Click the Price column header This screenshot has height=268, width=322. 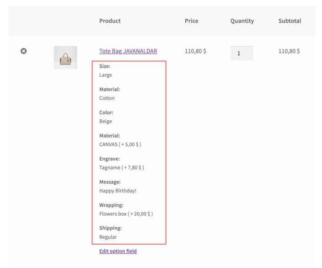(x=191, y=21)
